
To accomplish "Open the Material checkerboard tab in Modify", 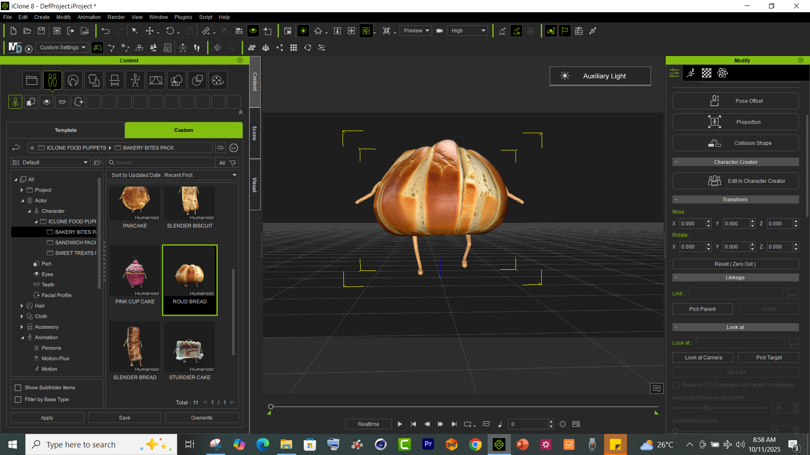I will pyautogui.click(x=707, y=73).
